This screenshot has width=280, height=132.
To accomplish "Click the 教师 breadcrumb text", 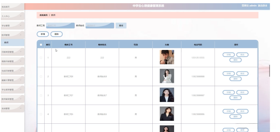I will pos(53,15).
